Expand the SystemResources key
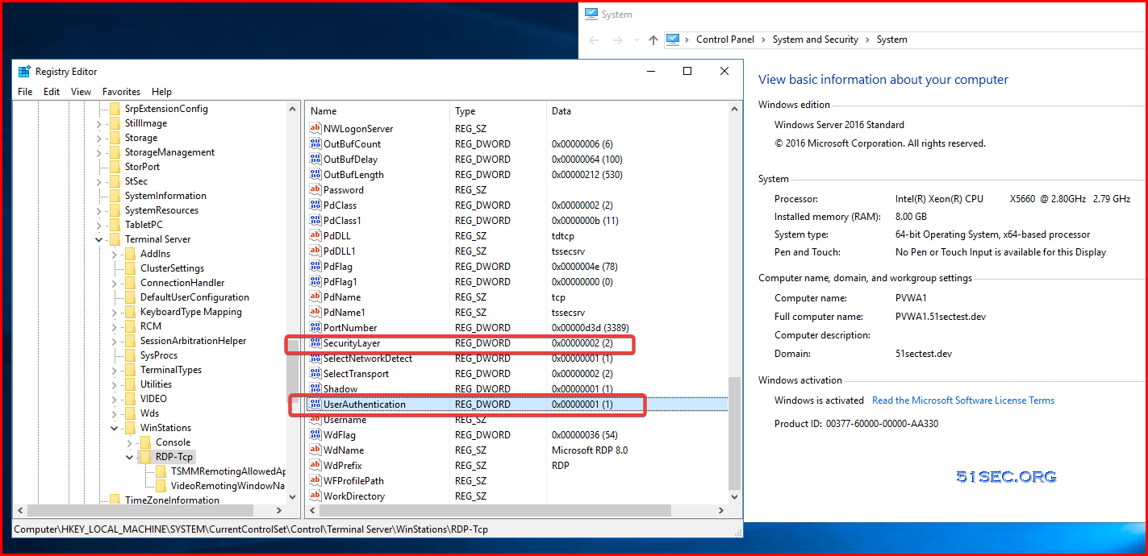The image size is (1148, 556). point(99,210)
